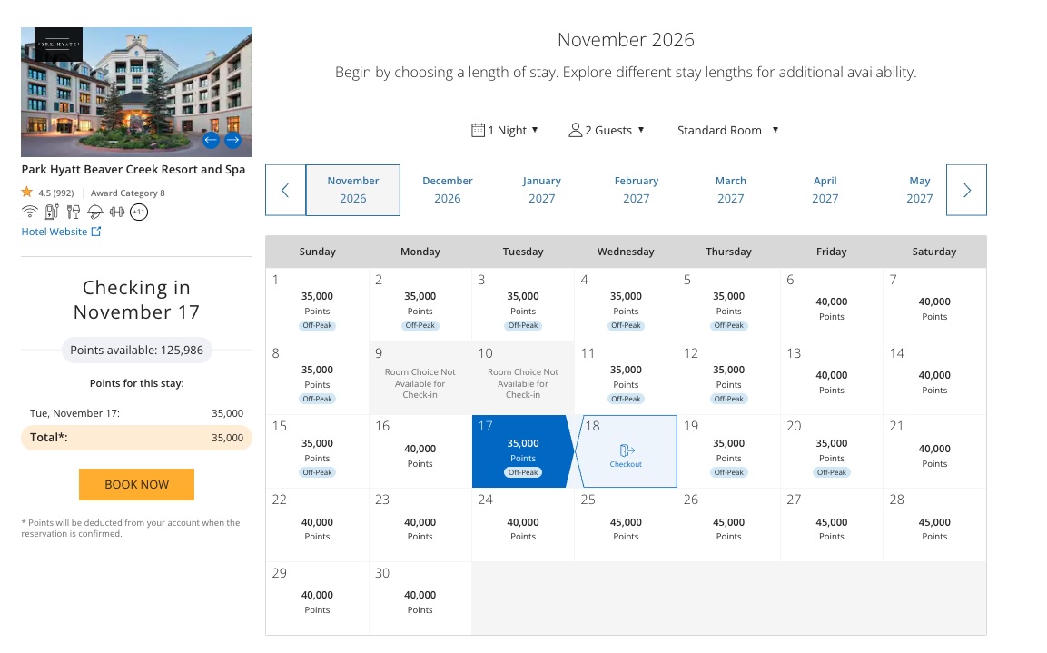
Task: Click the fitness center dumbbell icon
Action: [x=117, y=212]
